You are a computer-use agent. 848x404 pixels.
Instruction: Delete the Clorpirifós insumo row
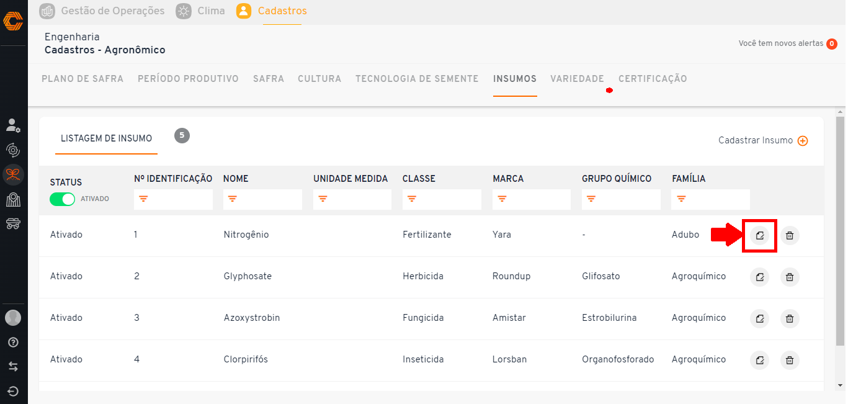(790, 360)
